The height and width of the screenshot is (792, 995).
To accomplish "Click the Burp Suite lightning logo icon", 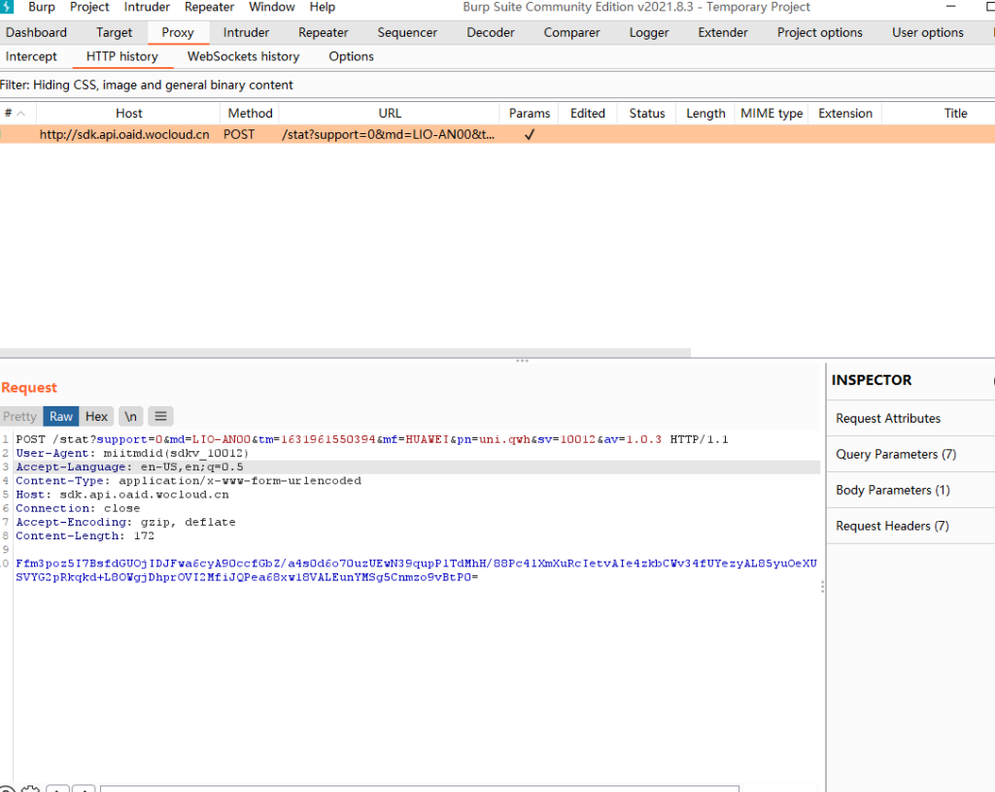I will [7, 7].
